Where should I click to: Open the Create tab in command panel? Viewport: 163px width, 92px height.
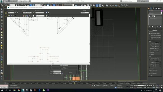[x=149, y=8]
